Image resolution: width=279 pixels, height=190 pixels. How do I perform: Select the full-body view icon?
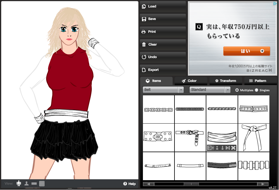19,183
